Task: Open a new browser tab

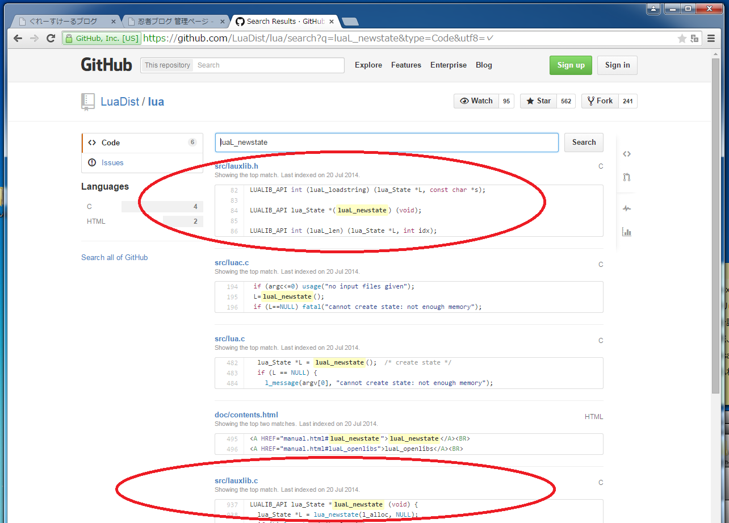Action: [x=350, y=22]
